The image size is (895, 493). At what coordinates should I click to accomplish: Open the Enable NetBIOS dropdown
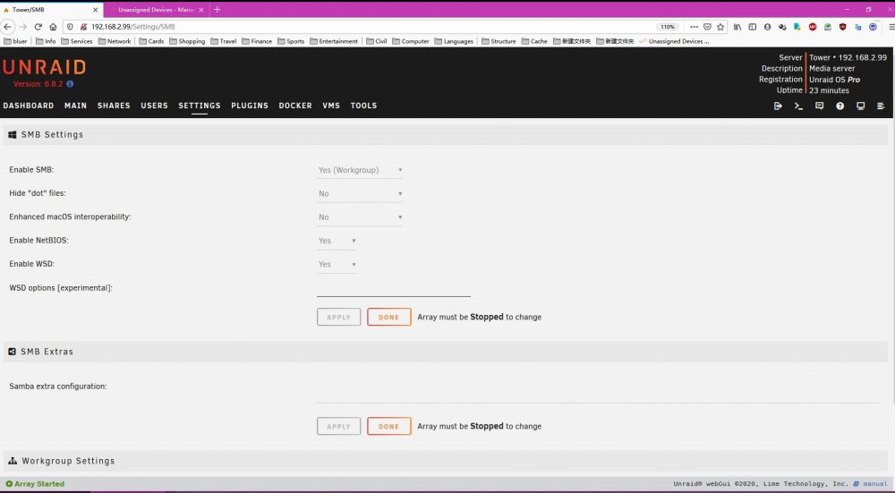click(337, 241)
